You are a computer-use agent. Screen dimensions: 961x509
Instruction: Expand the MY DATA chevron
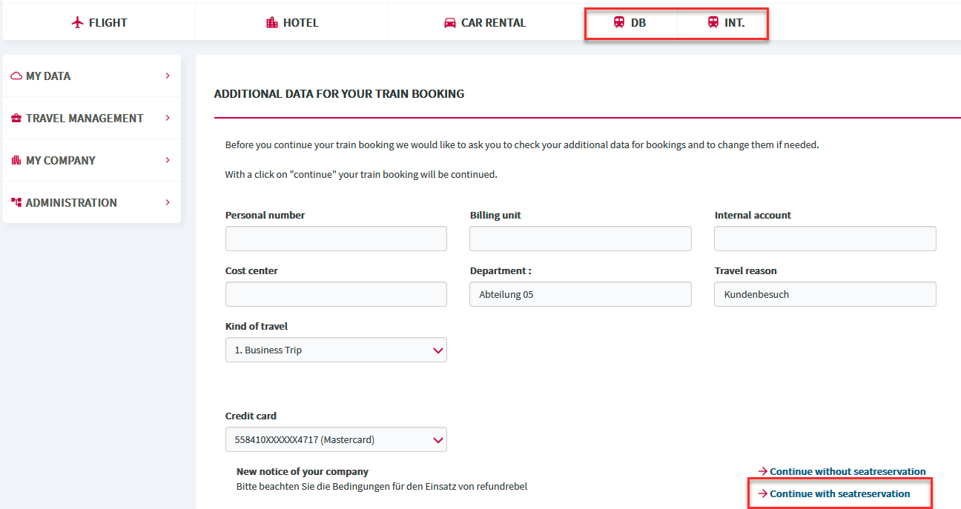click(x=168, y=76)
